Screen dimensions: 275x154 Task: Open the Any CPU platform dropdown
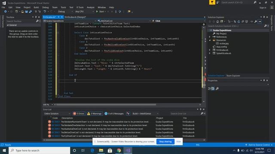point(85,12)
